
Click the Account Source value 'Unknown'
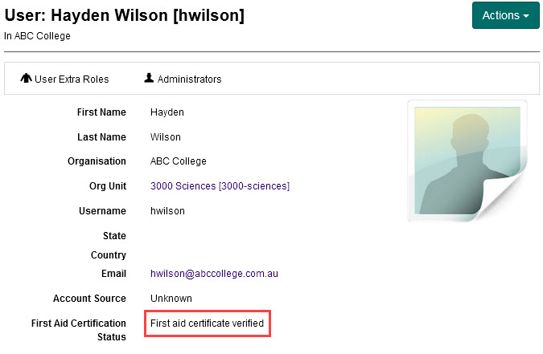[171, 299]
